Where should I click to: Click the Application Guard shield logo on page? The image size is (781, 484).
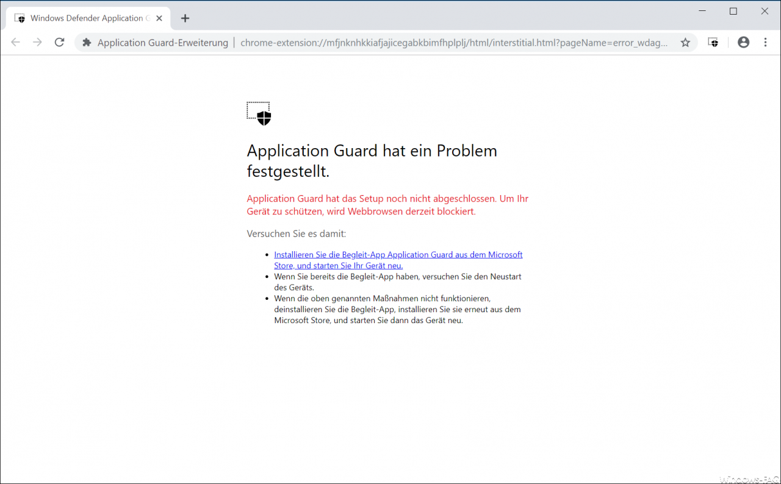pyautogui.click(x=259, y=114)
